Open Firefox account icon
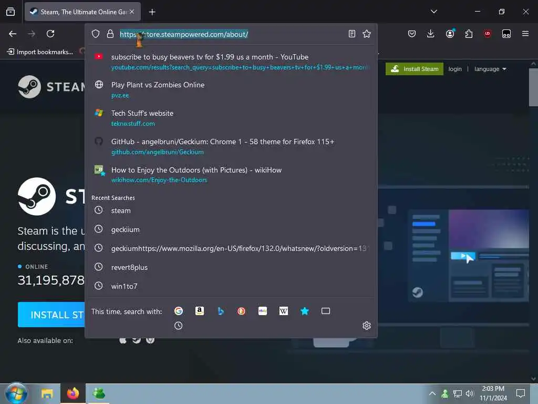Screen dimensions: 538x404 click(450, 33)
